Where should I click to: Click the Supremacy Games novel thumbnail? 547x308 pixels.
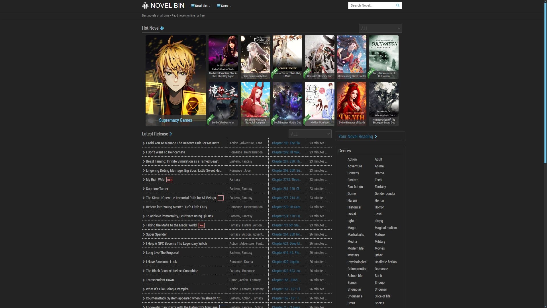pos(175,80)
